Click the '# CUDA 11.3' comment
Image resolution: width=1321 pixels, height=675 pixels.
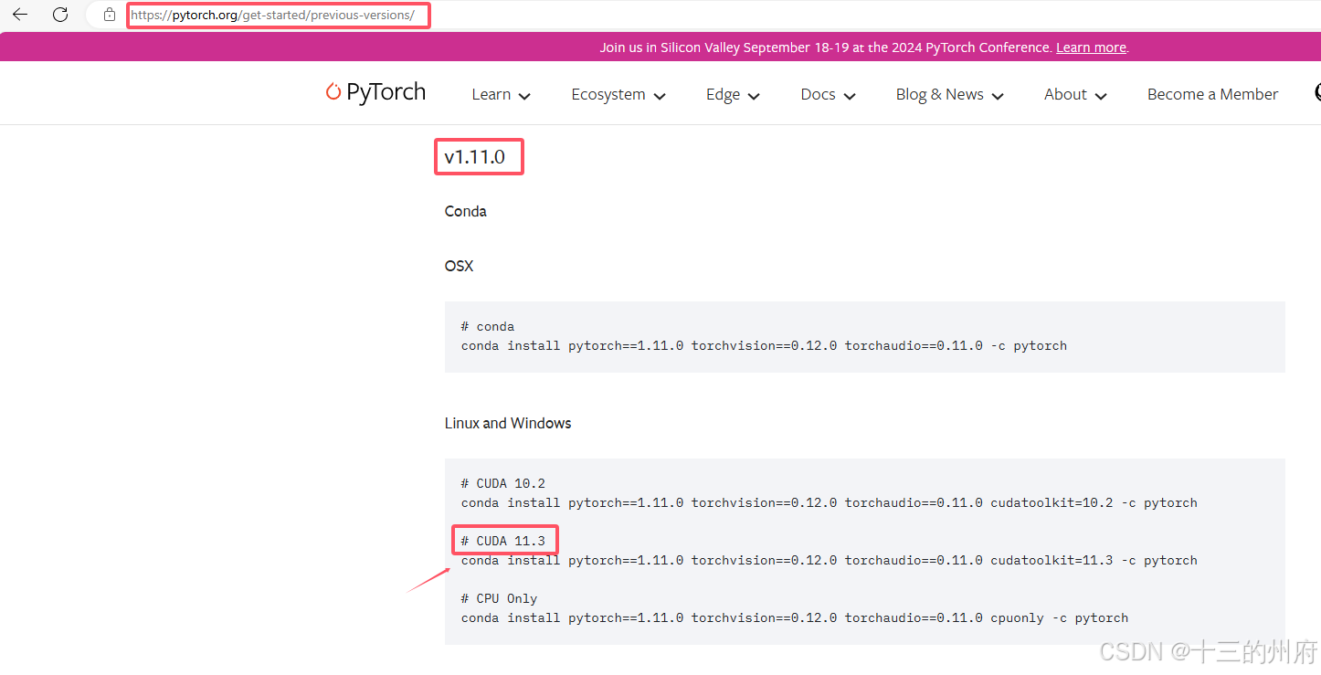pyautogui.click(x=503, y=541)
